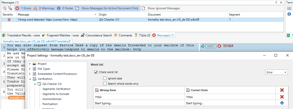Expand the Embedded Content Processors node
Viewport: 293px width, 109px height.
pos(30,74)
